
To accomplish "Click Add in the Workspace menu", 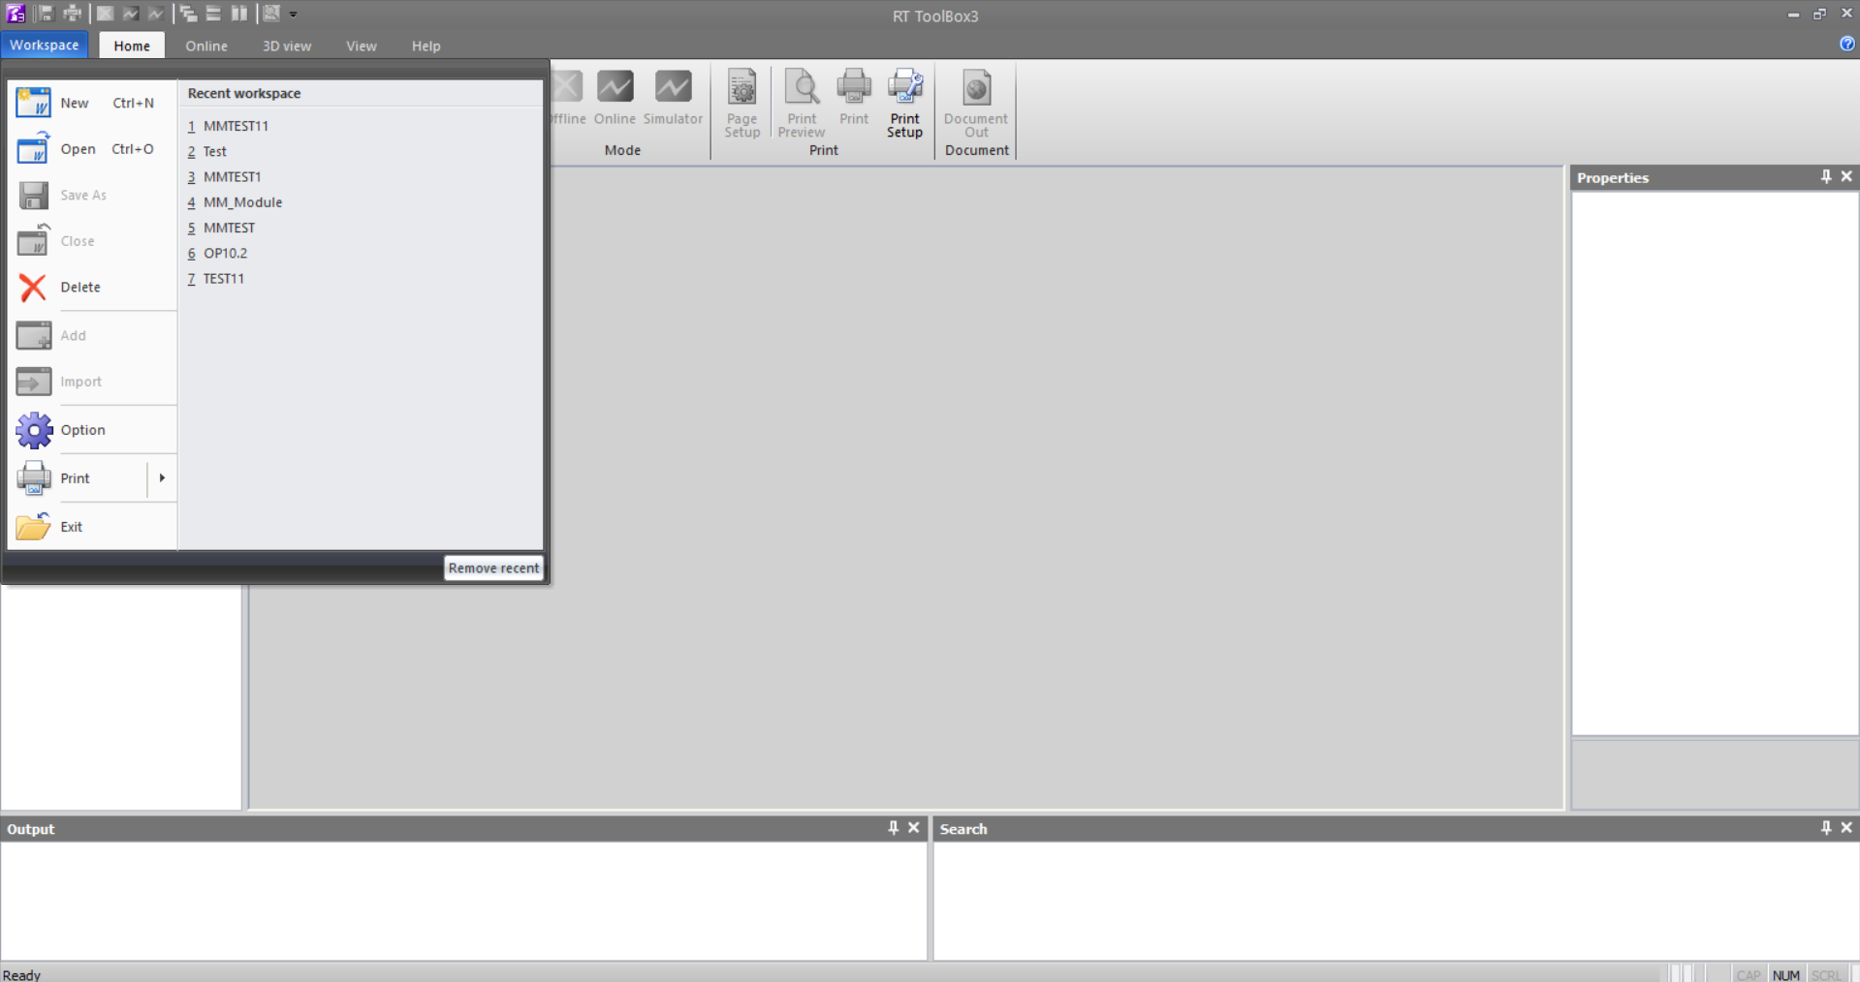I will tap(93, 335).
